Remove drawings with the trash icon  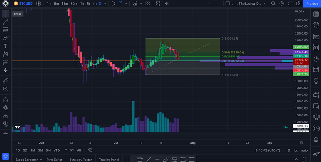pos(5,135)
